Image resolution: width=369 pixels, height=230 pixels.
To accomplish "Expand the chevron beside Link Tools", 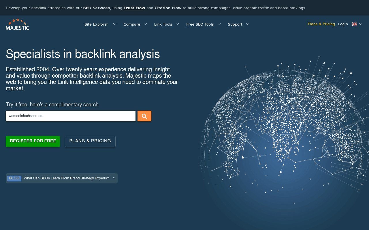I will (x=177, y=24).
